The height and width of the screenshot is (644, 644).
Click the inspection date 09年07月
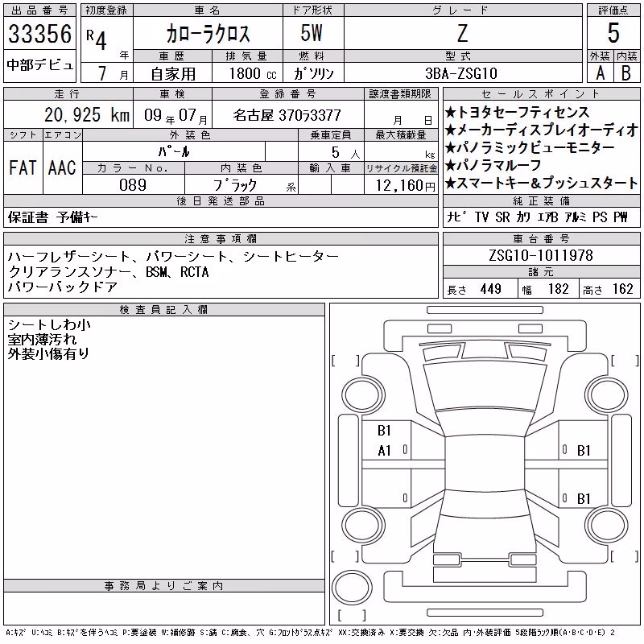pos(175,115)
